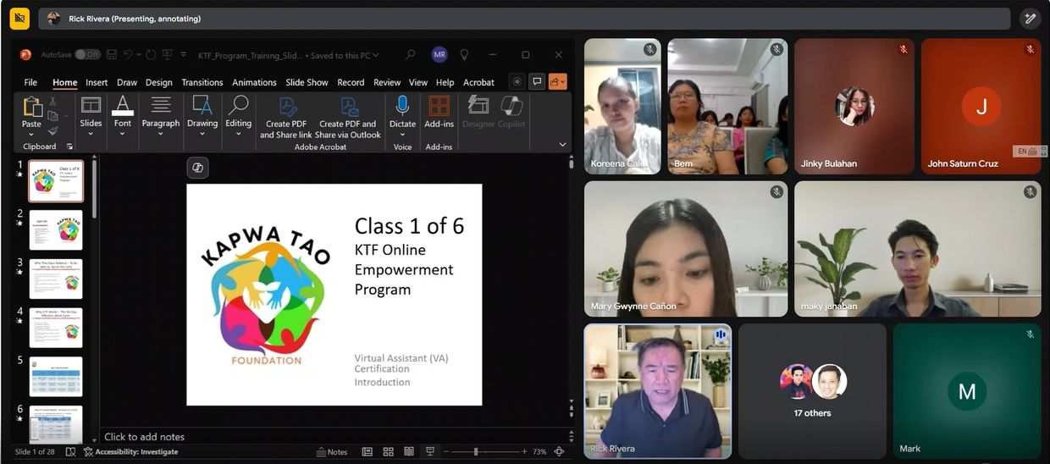Click the 73% zoom level
Image resolution: width=1050 pixels, height=464 pixels.
539,452
